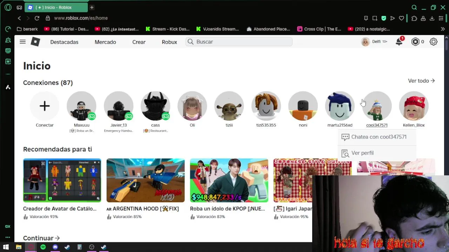The image size is (449, 252).
Task: Open the berserk bookmark folder
Action: [x=27, y=29]
